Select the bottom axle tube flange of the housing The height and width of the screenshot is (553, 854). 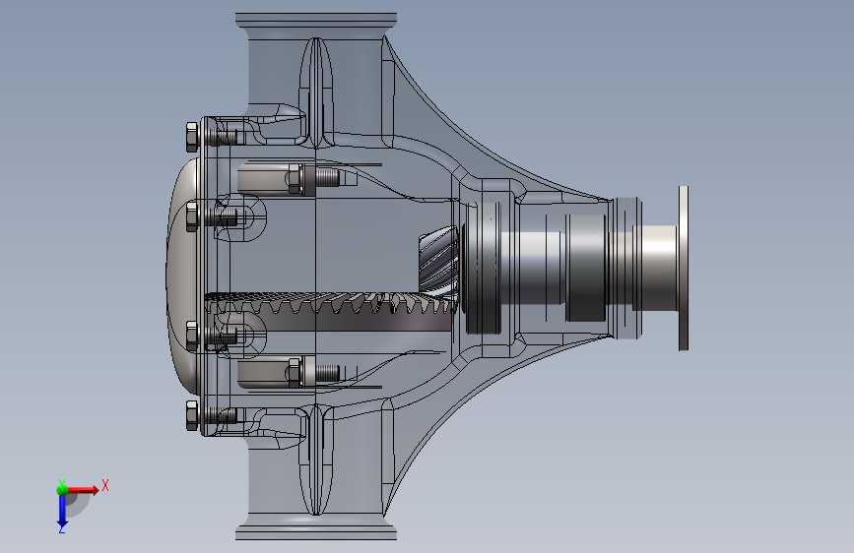pyautogui.click(x=316, y=531)
